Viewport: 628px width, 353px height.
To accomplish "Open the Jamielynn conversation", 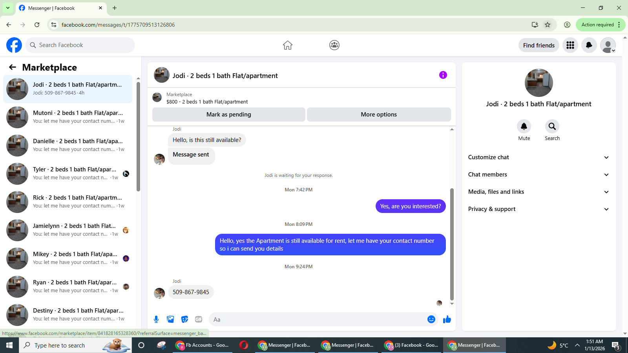I will (68, 230).
